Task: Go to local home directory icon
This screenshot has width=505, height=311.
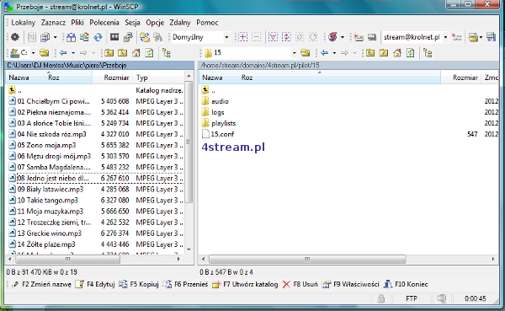Action: point(136,52)
